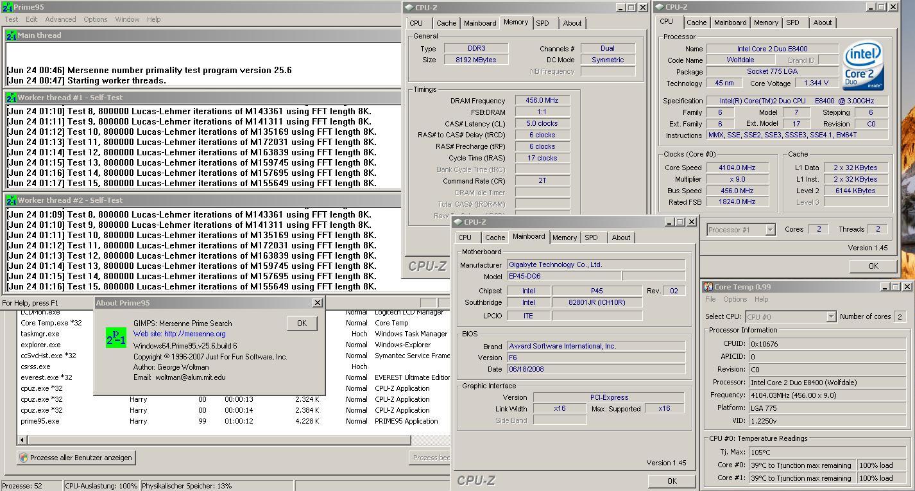Open the File menu in Core Temp
This screenshot has width=915, height=491.
[x=710, y=299]
